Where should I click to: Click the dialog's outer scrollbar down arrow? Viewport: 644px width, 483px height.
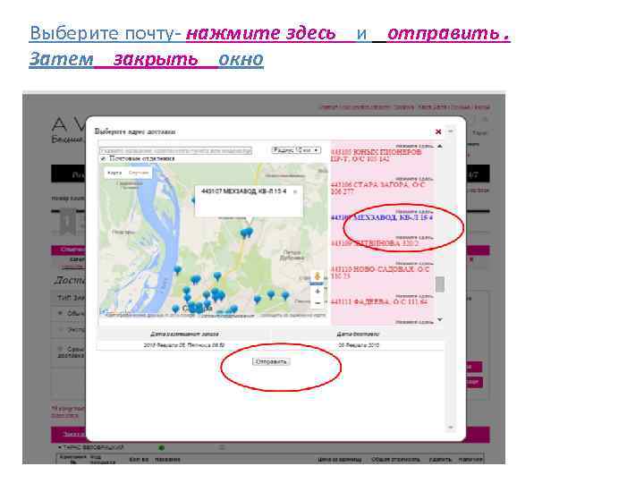click(451, 428)
